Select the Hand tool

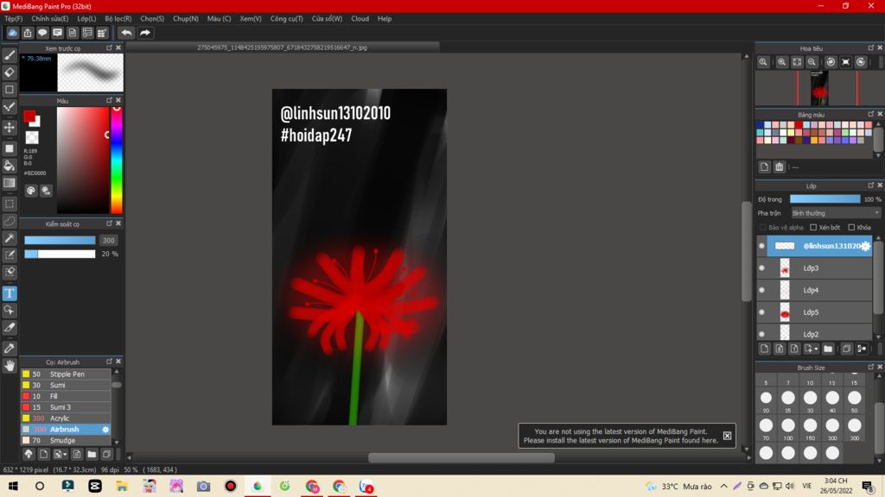[x=10, y=366]
